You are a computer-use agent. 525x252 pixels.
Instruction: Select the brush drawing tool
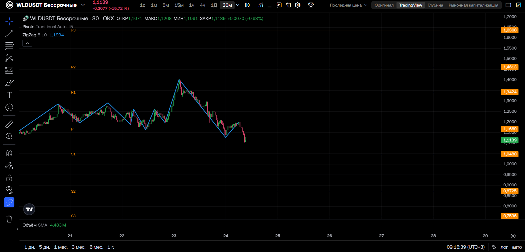(9, 83)
